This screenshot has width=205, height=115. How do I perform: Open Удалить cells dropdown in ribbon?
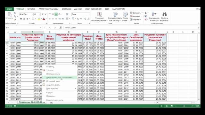point(136,16)
